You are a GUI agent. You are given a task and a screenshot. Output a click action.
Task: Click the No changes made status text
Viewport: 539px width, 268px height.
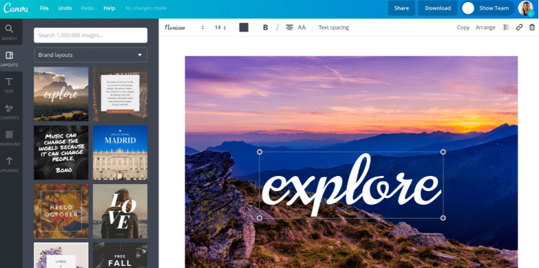(145, 8)
